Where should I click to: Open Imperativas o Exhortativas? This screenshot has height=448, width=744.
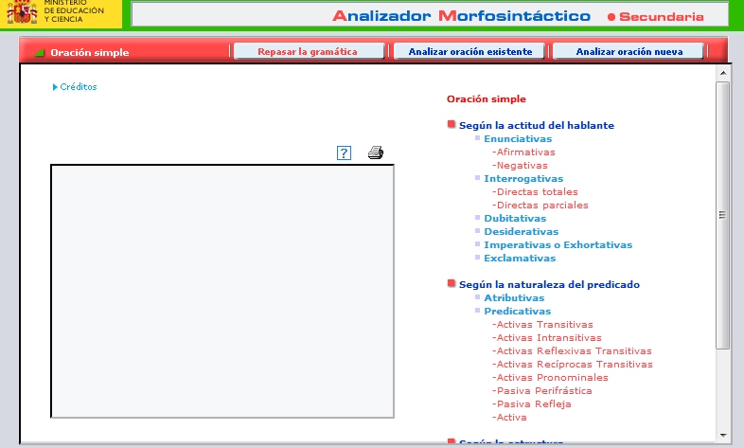[558, 244]
